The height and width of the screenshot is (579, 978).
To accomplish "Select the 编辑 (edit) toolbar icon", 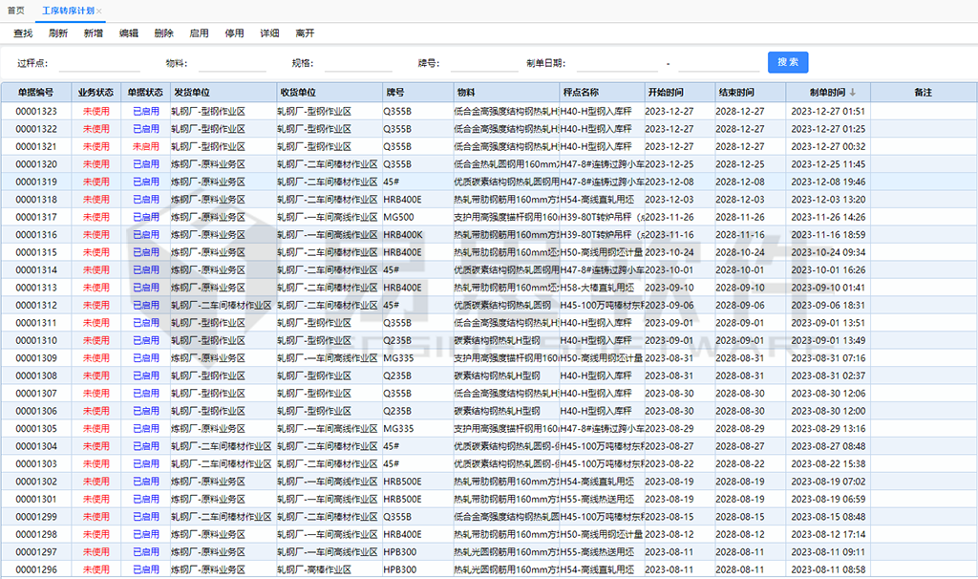I will (x=127, y=32).
